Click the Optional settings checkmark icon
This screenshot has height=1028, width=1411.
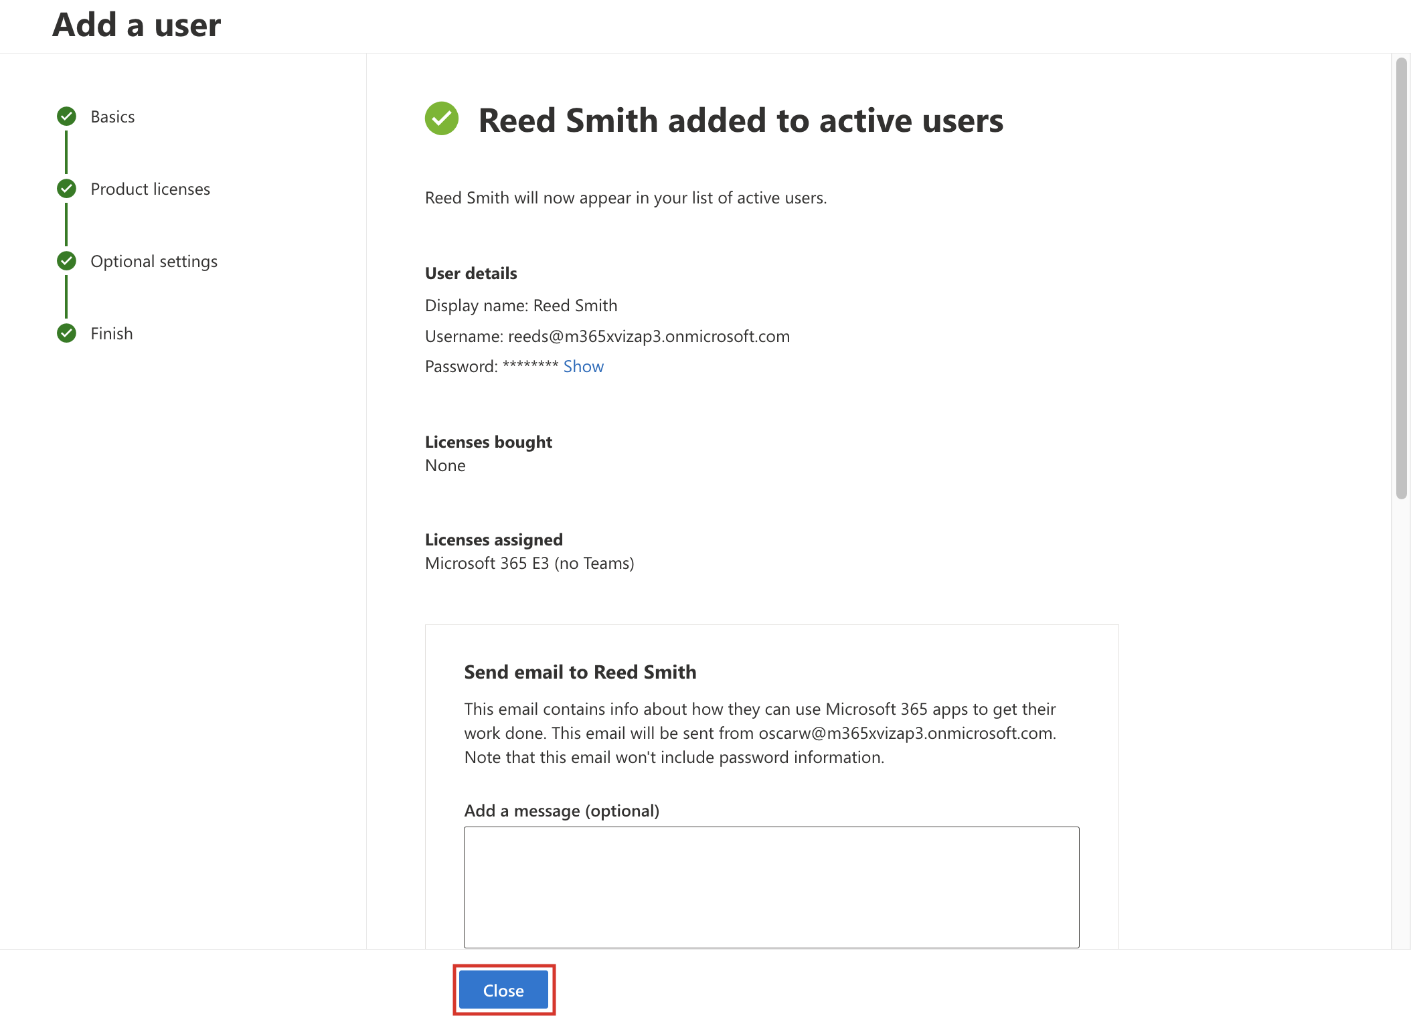tap(66, 260)
